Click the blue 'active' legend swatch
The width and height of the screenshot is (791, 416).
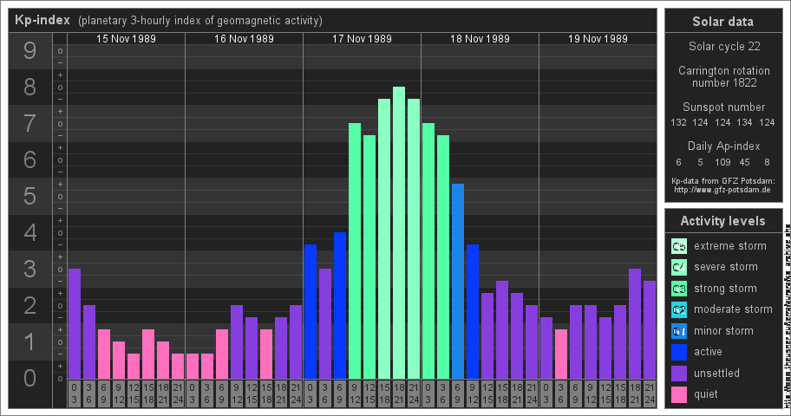click(679, 352)
